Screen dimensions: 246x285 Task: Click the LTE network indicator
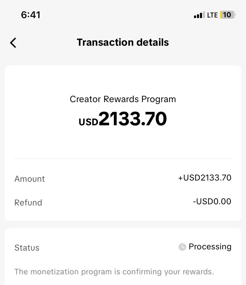pyautogui.click(x=212, y=15)
